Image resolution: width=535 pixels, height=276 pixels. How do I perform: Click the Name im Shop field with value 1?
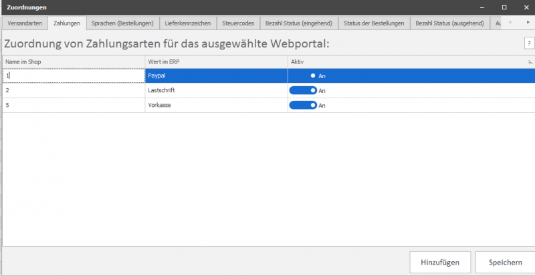74,76
